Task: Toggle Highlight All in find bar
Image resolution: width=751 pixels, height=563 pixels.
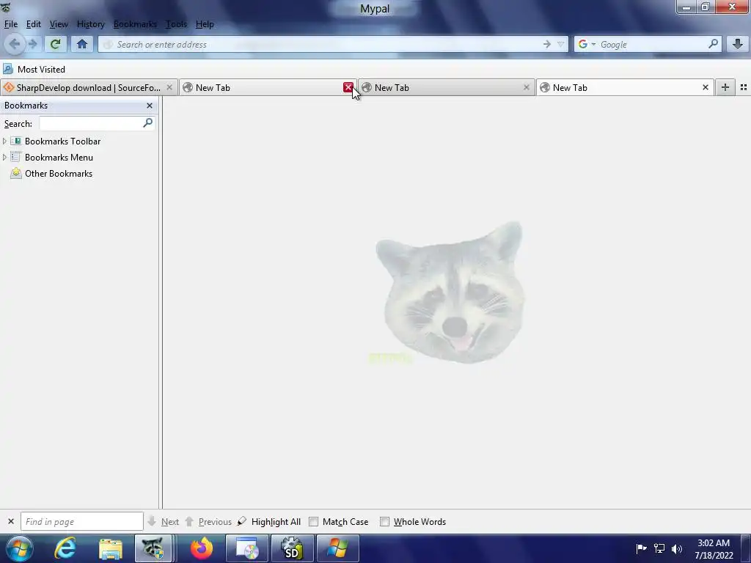Action: click(x=269, y=522)
